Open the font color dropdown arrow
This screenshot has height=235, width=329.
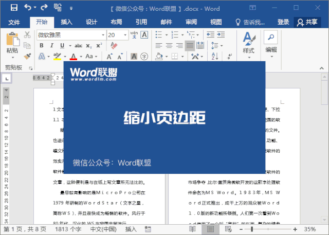(81, 57)
